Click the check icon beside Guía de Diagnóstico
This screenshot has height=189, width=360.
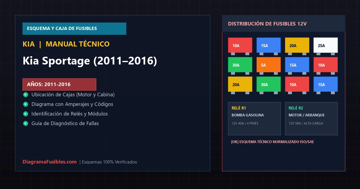pos(25,123)
